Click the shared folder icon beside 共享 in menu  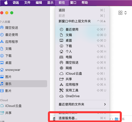[61, 79]
